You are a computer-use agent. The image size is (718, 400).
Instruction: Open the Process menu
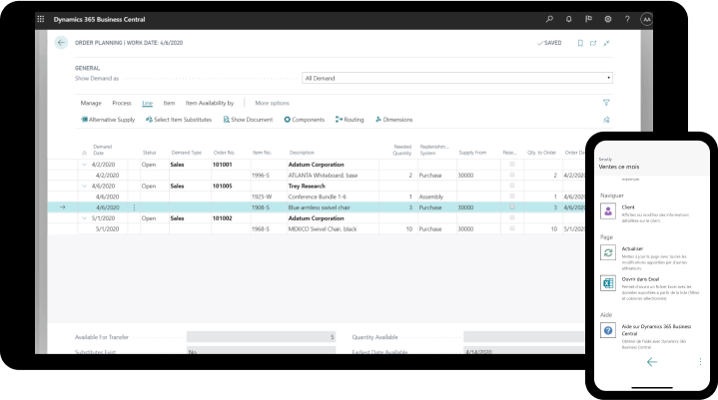point(121,103)
